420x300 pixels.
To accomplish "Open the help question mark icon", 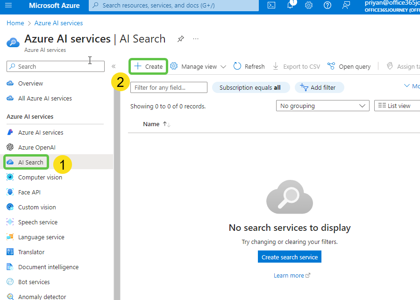I will (x=327, y=6).
